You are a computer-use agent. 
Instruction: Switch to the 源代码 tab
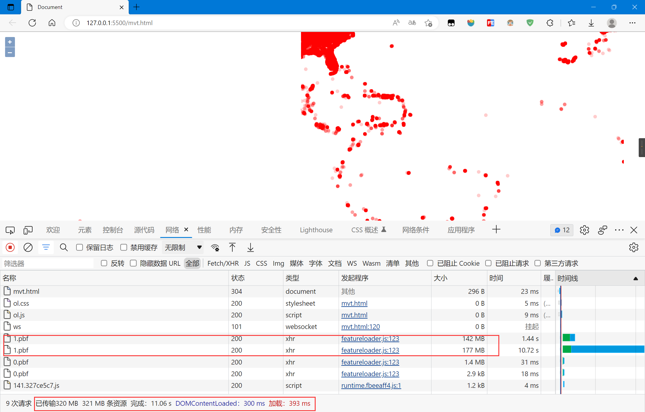[144, 230]
